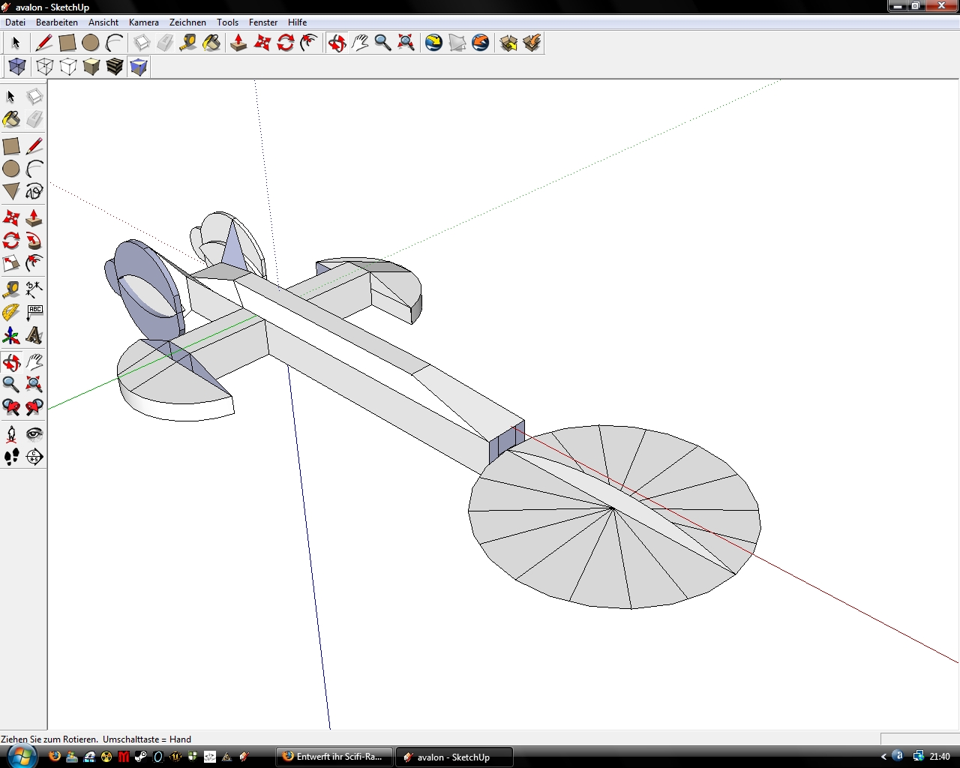Image resolution: width=960 pixels, height=768 pixels.
Task: Open the Zeichnen menu
Action: [187, 22]
